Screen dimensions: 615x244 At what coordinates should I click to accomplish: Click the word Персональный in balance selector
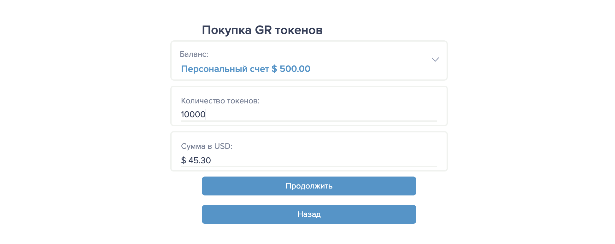[x=214, y=69]
